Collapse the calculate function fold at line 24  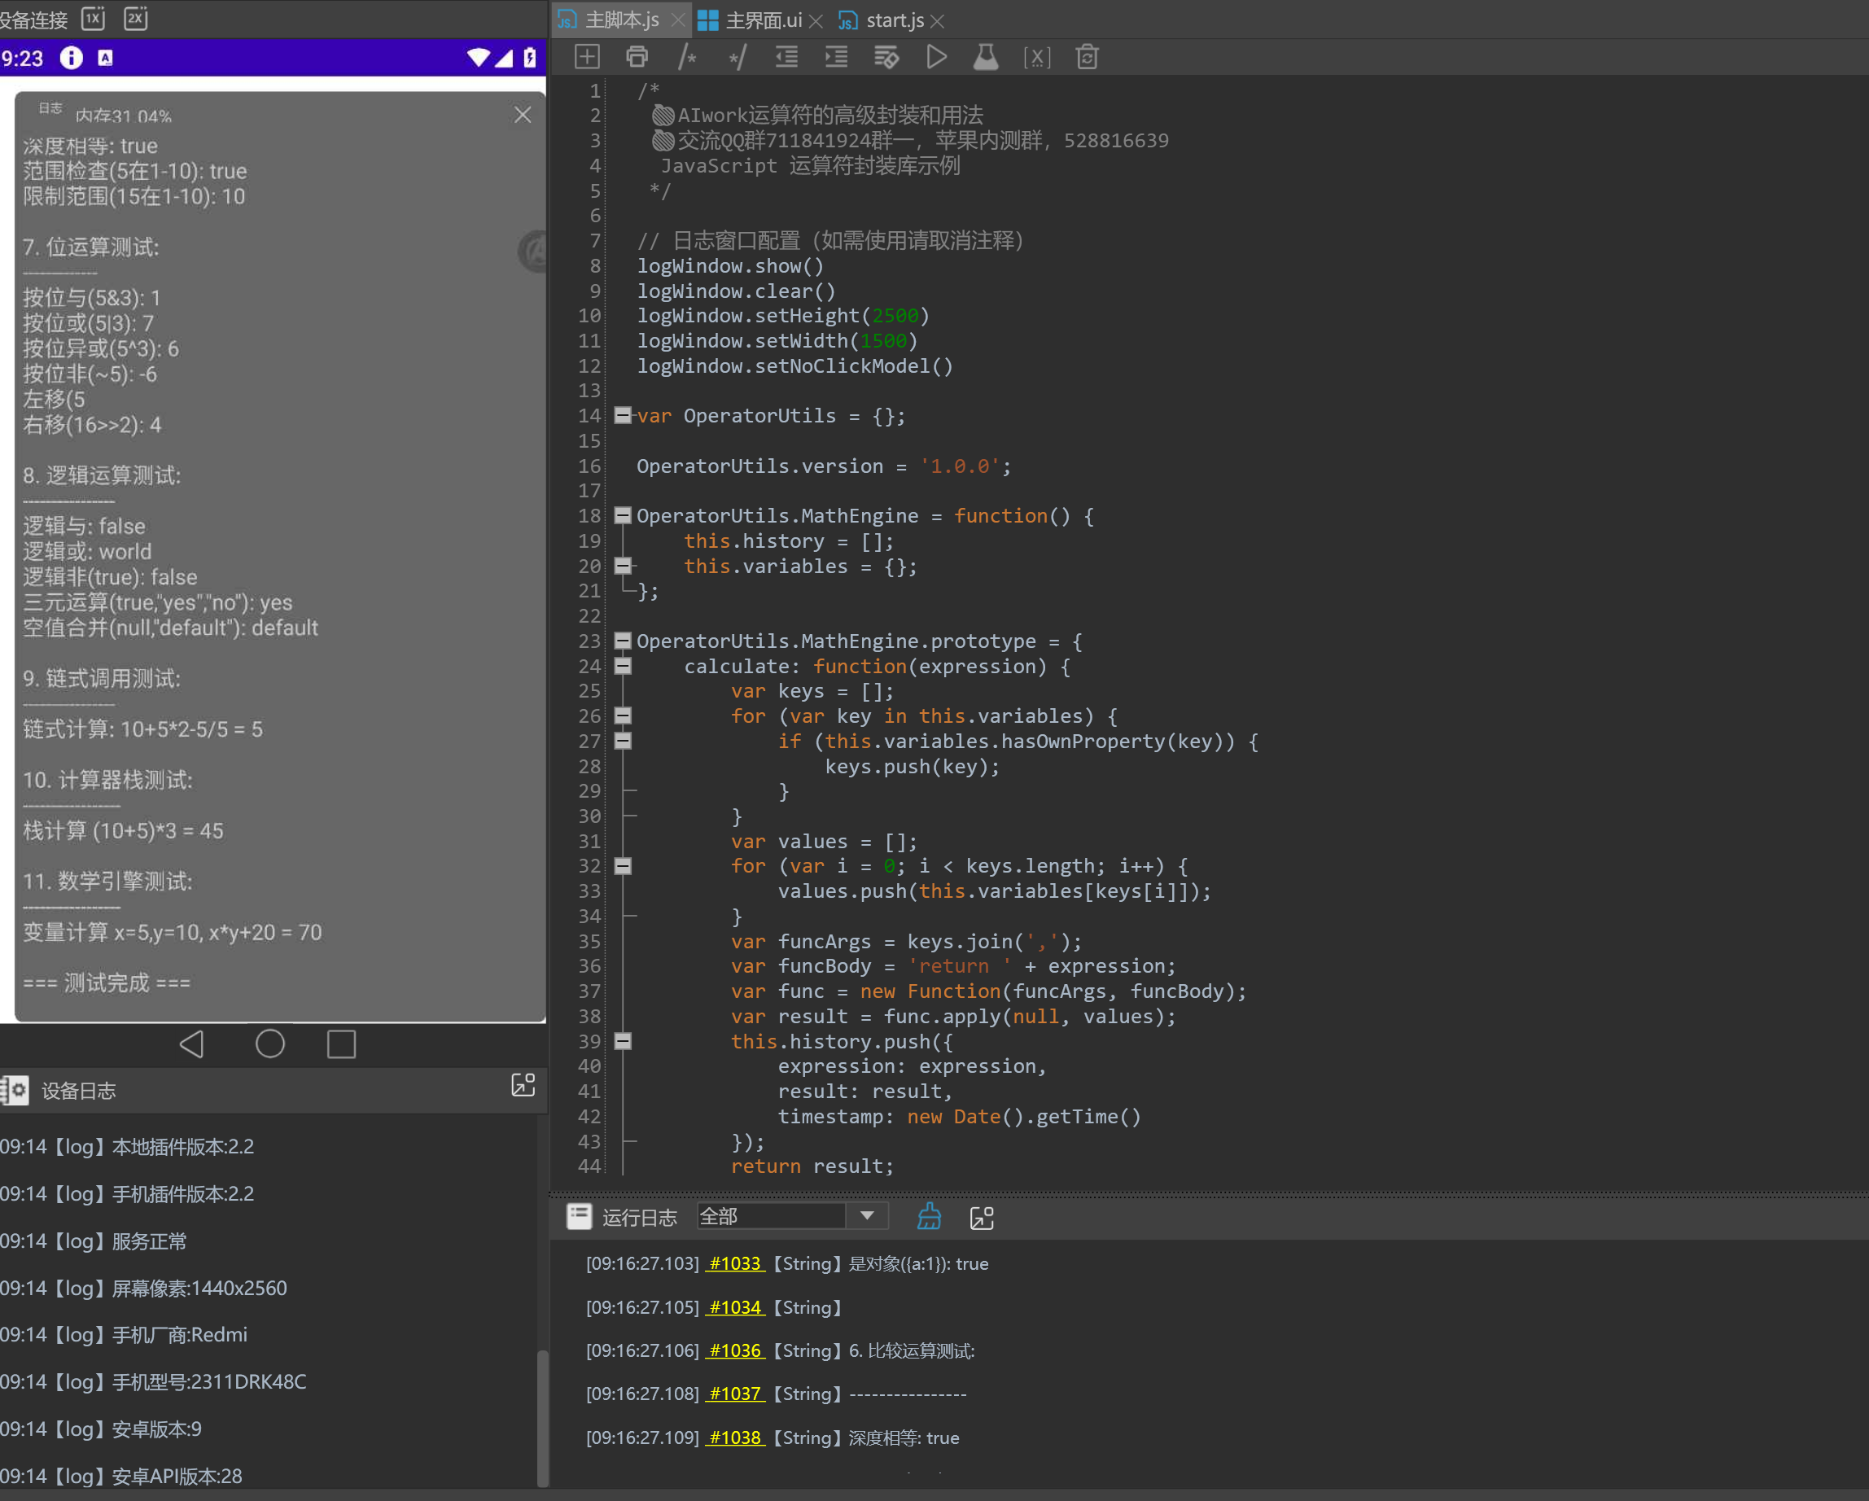point(623,666)
